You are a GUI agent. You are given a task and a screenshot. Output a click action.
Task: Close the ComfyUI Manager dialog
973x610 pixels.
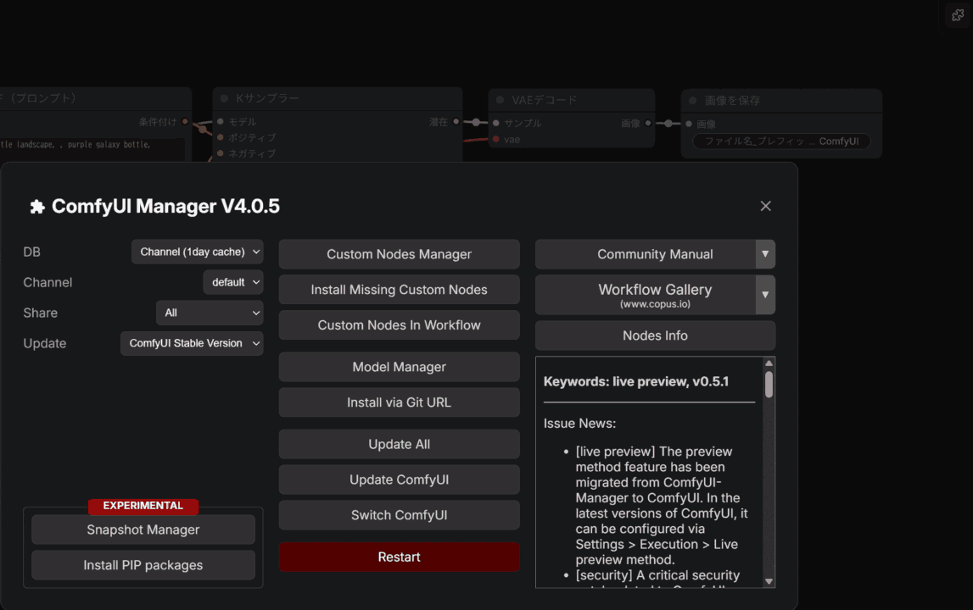(x=766, y=206)
